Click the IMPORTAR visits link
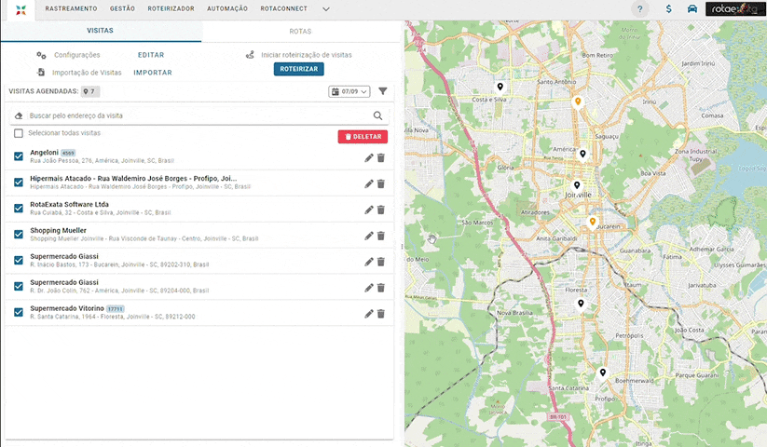 [153, 73]
